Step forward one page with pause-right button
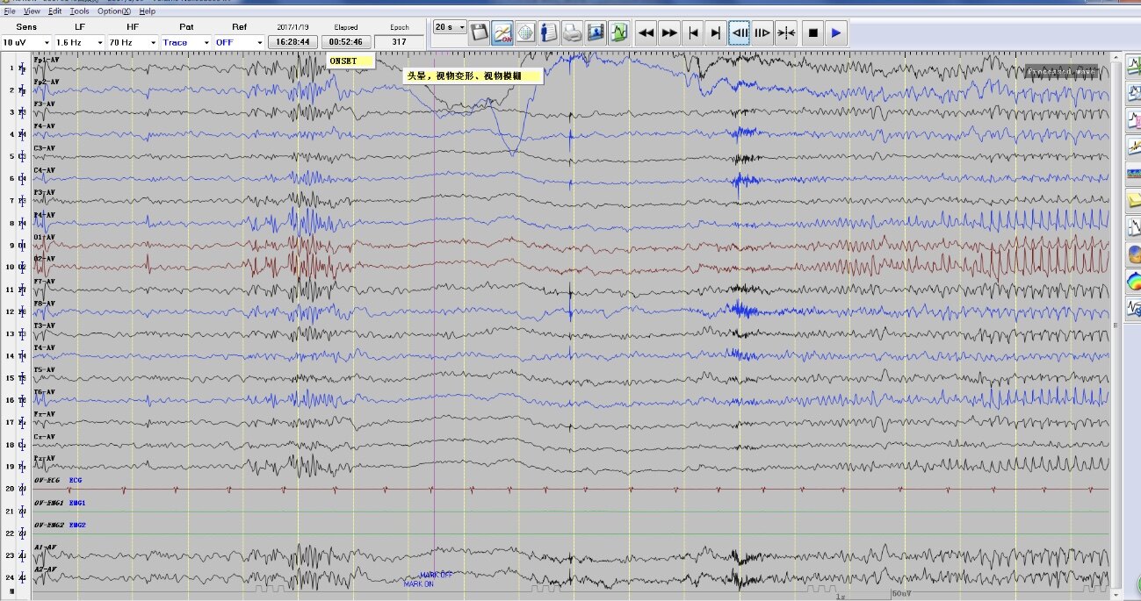Screen dimensions: 1141x601 (x=762, y=33)
